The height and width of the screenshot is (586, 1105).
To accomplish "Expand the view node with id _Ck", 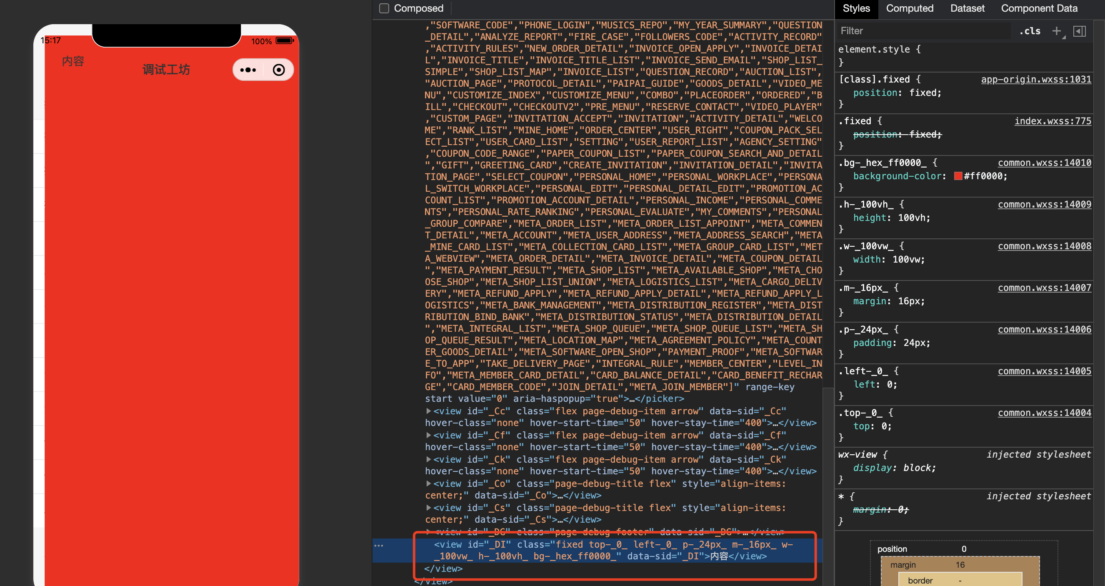I will pyautogui.click(x=428, y=459).
